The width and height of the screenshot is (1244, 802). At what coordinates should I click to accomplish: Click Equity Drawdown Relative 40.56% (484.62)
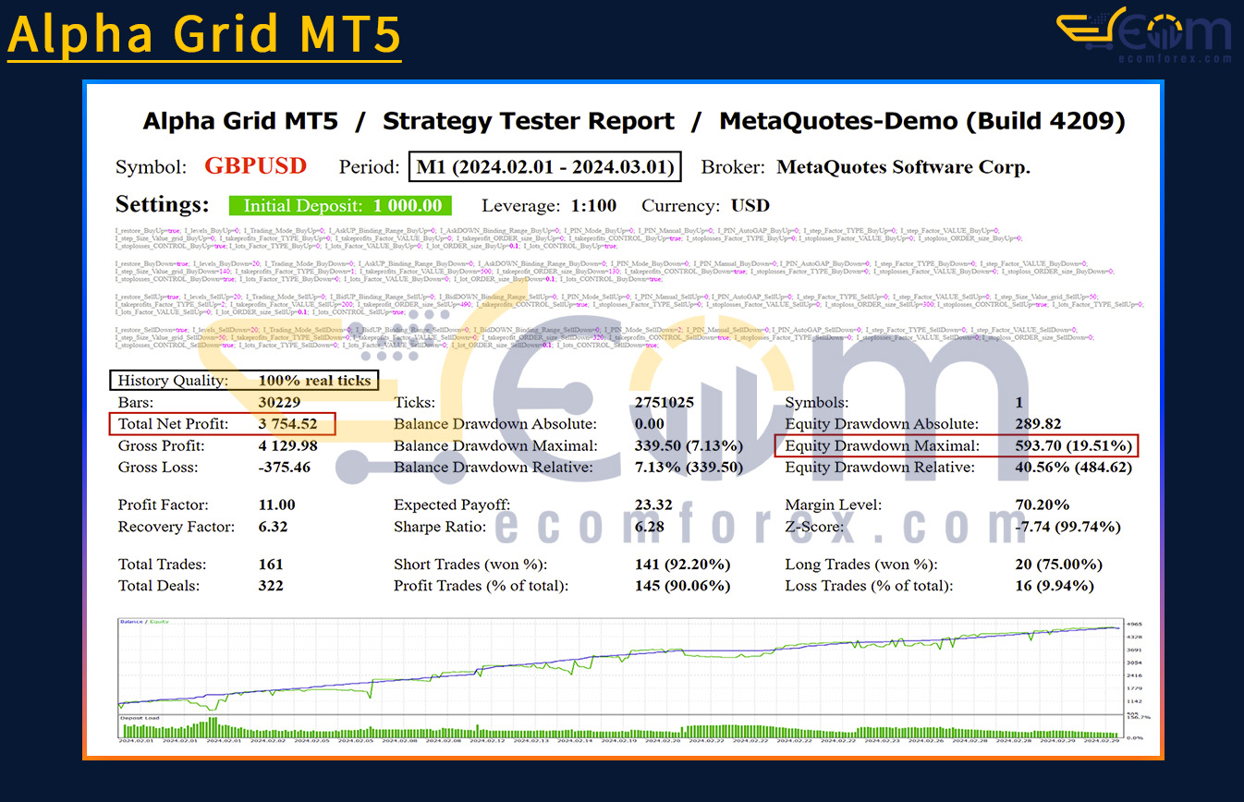[x=1073, y=467]
